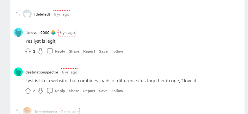Follow the destinationspectre comment
Viewport: 248px width, 114px height.
coord(117,91)
